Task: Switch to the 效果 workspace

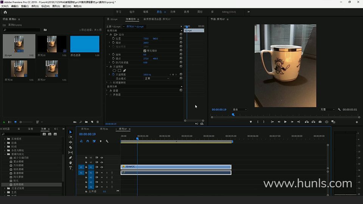Action: pyautogui.click(x=173, y=12)
